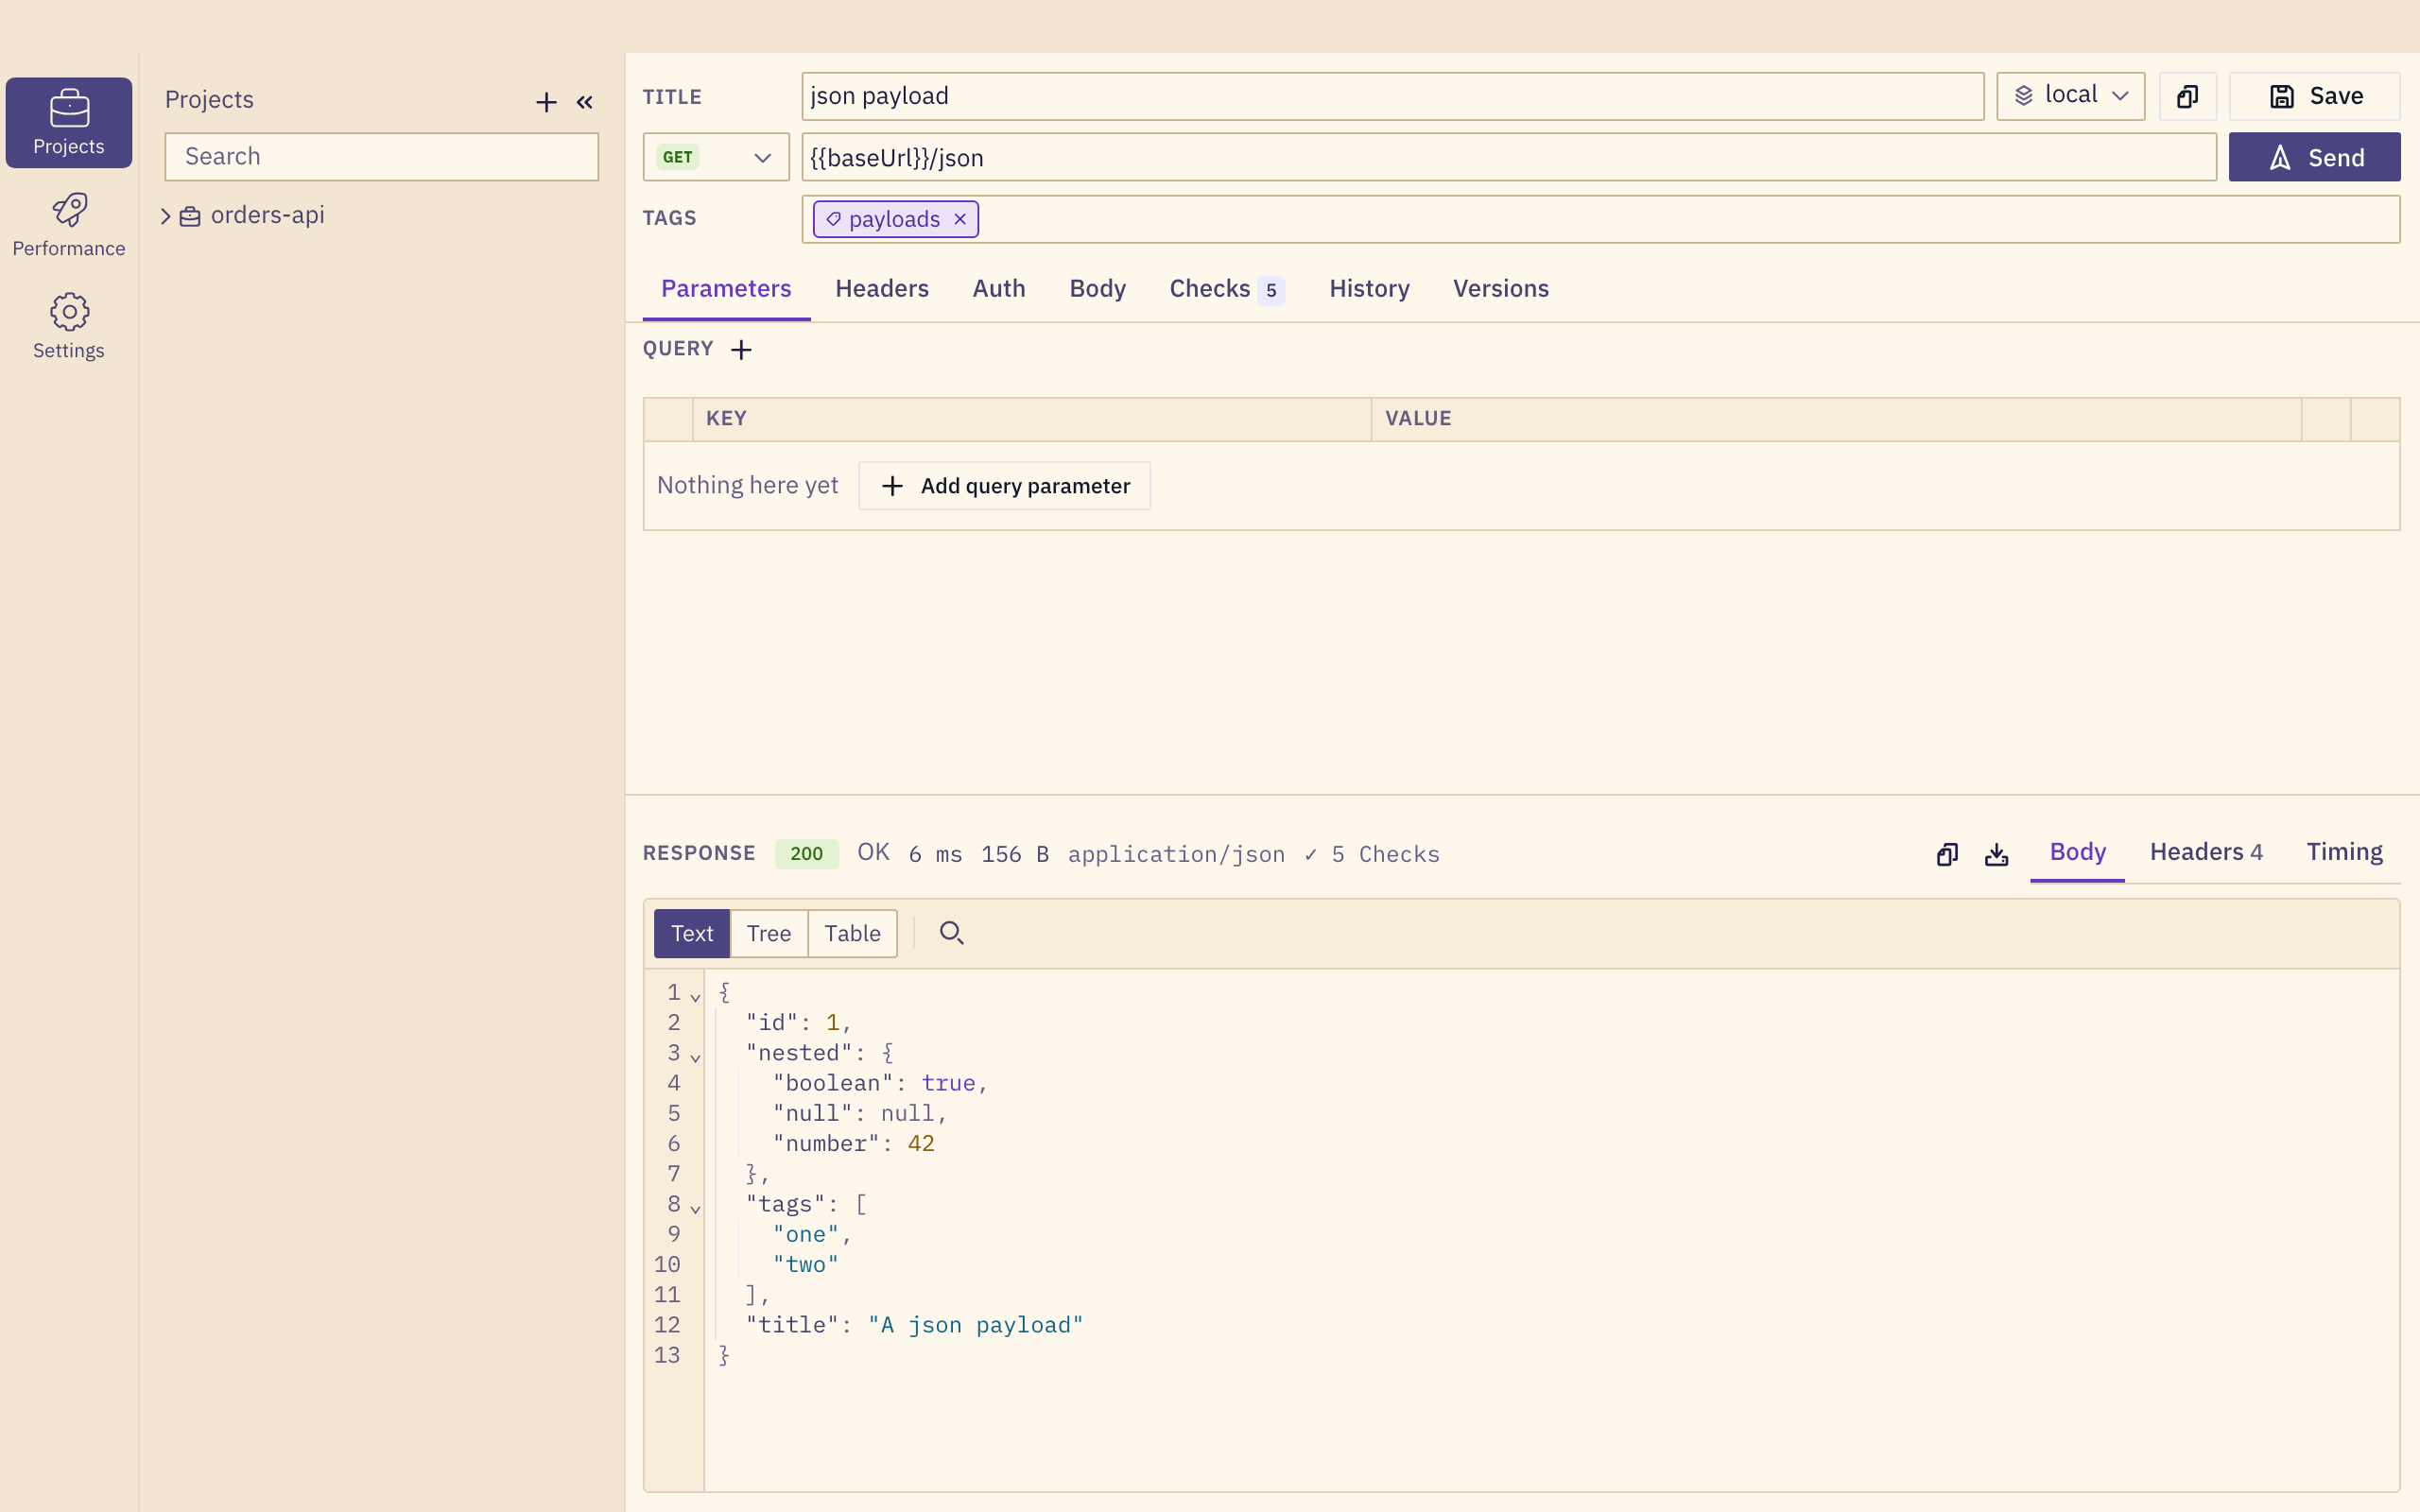Switch to the Auth tab

[x=999, y=289]
